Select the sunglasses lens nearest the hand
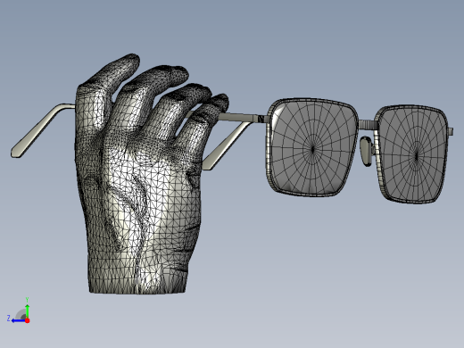The height and width of the screenshot is (348, 464). click(x=312, y=147)
